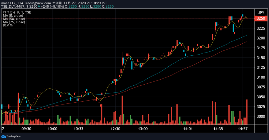Screen dimensions: 269x140
Task: Click the green up-arrow beside 3250
Action: (x=39, y=6)
